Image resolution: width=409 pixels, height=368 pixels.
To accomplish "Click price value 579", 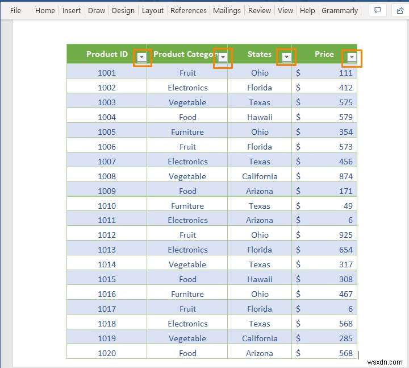I will [x=346, y=117].
